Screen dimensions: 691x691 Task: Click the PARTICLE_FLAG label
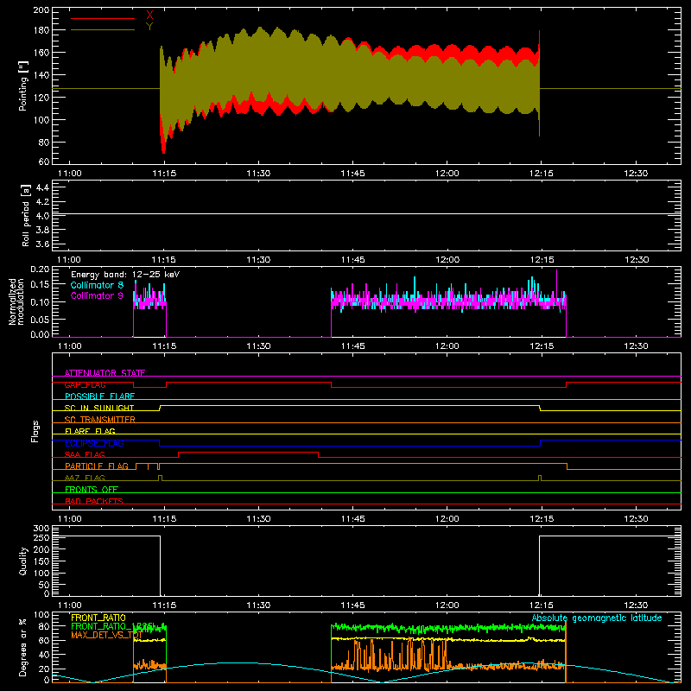97,466
